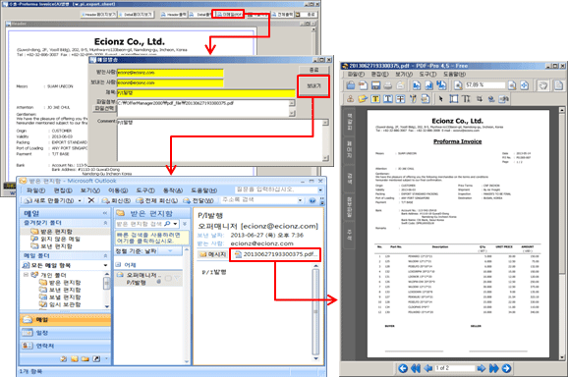Viewport: 568px width, 377px height.
Task: Collapse the 개인 폴더 tree node
Action: point(26,275)
